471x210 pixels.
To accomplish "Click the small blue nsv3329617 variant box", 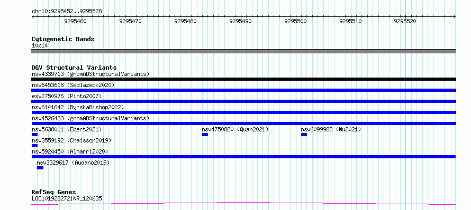I will pyautogui.click(x=40, y=168).
